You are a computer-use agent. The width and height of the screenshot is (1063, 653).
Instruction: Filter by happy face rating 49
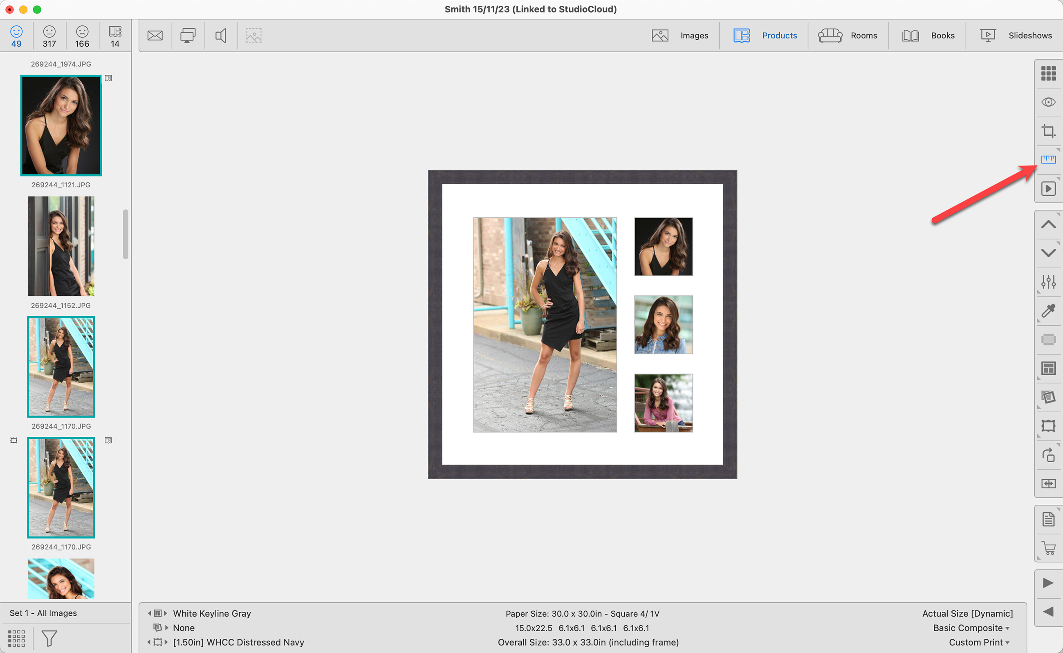point(16,36)
